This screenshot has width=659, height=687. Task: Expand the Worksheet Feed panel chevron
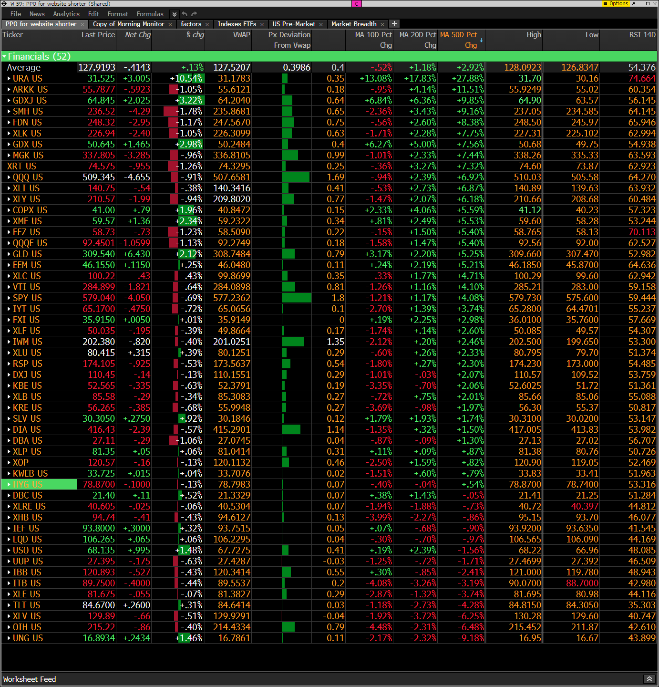[x=649, y=679]
